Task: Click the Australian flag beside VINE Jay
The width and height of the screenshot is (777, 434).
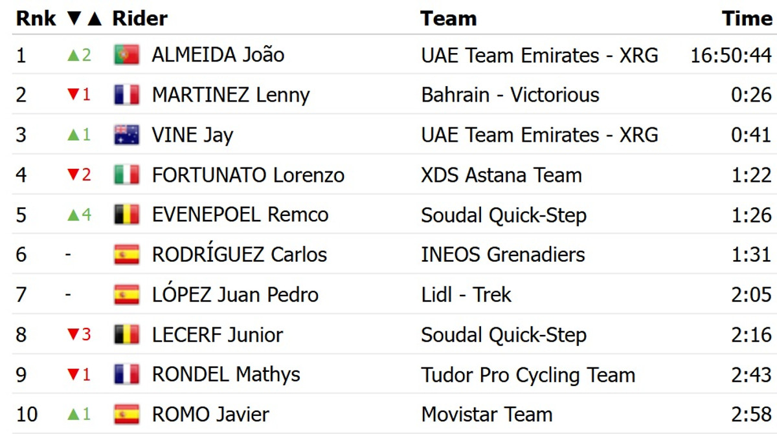Action: [x=127, y=135]
